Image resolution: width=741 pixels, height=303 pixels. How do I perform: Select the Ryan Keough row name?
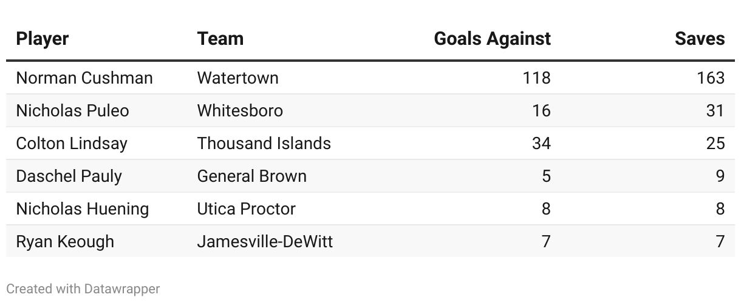tap(65, 242)
